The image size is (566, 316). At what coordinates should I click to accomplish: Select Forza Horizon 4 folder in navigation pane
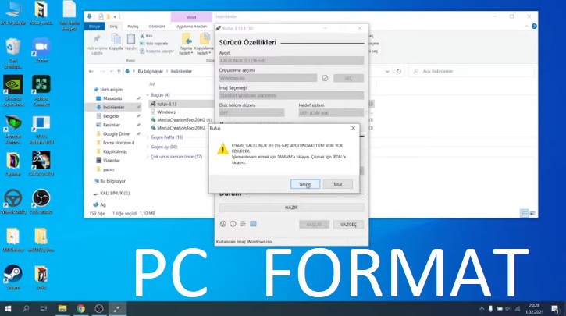tap(119, 143)
